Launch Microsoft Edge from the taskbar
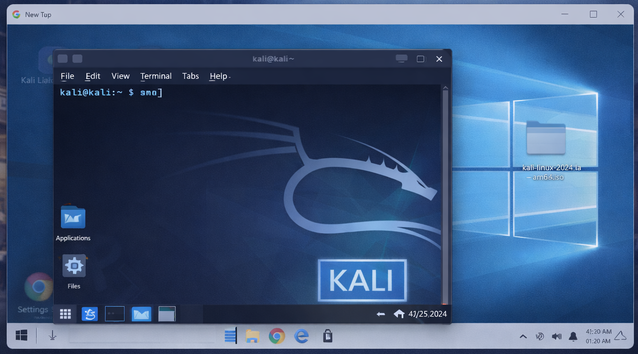The width and height of the screenshot is (638, 354). pos(302,337)
